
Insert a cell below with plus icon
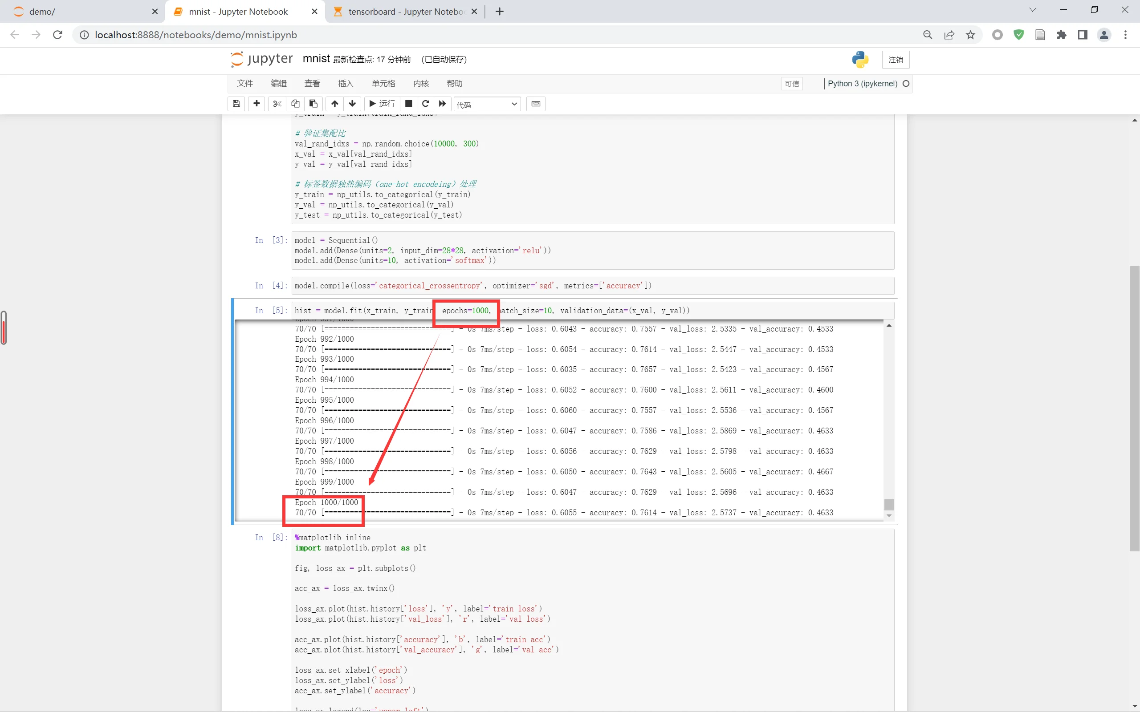(256, 104)
